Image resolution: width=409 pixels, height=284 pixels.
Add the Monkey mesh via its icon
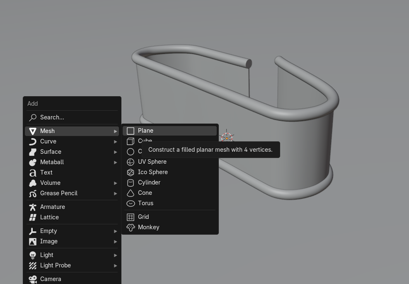pos(131,228)
